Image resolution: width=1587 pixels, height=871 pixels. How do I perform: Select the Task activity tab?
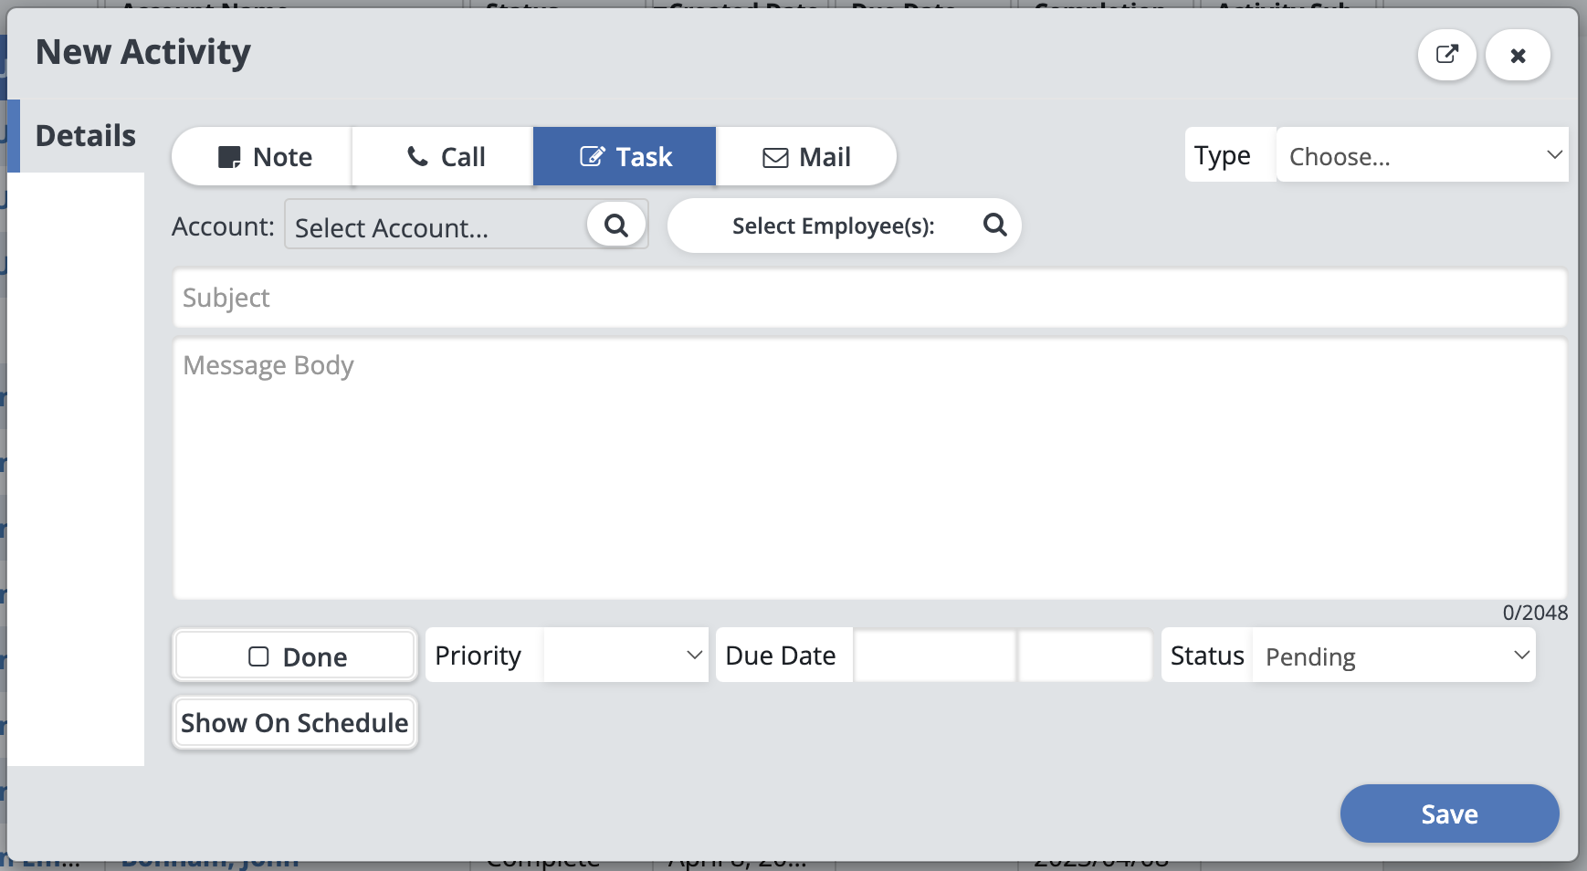point(625,157)
